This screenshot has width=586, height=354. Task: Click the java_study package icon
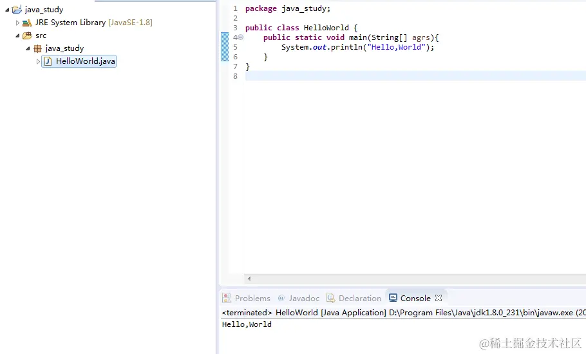click(x=38, y=48)
